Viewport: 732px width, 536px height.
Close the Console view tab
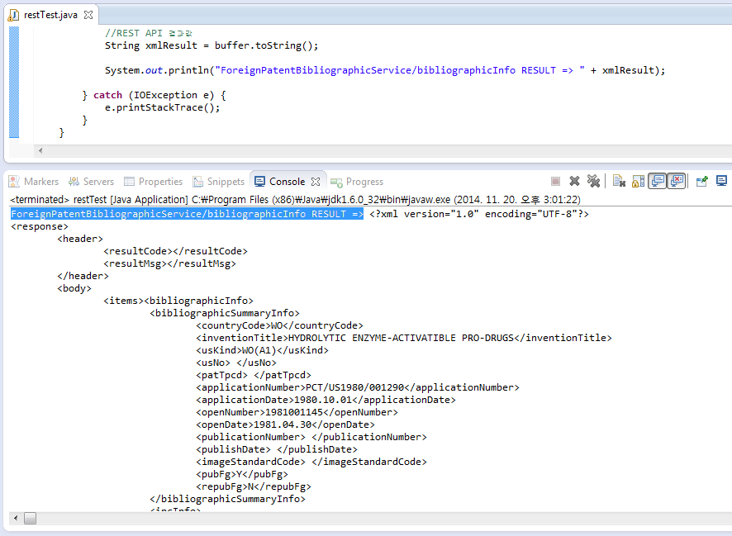(x=315, y=182)
